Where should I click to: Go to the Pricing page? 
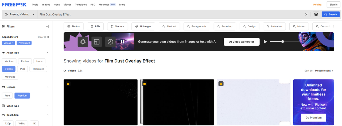click(317, 5)
